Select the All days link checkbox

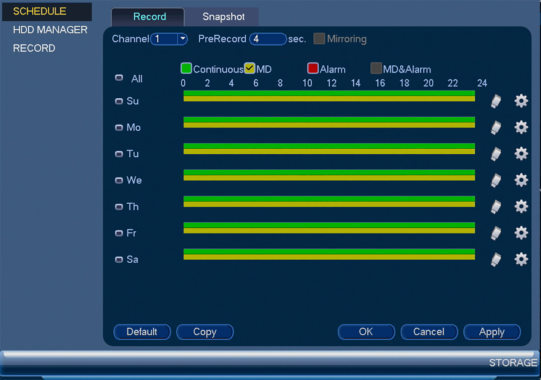(119, 78)
